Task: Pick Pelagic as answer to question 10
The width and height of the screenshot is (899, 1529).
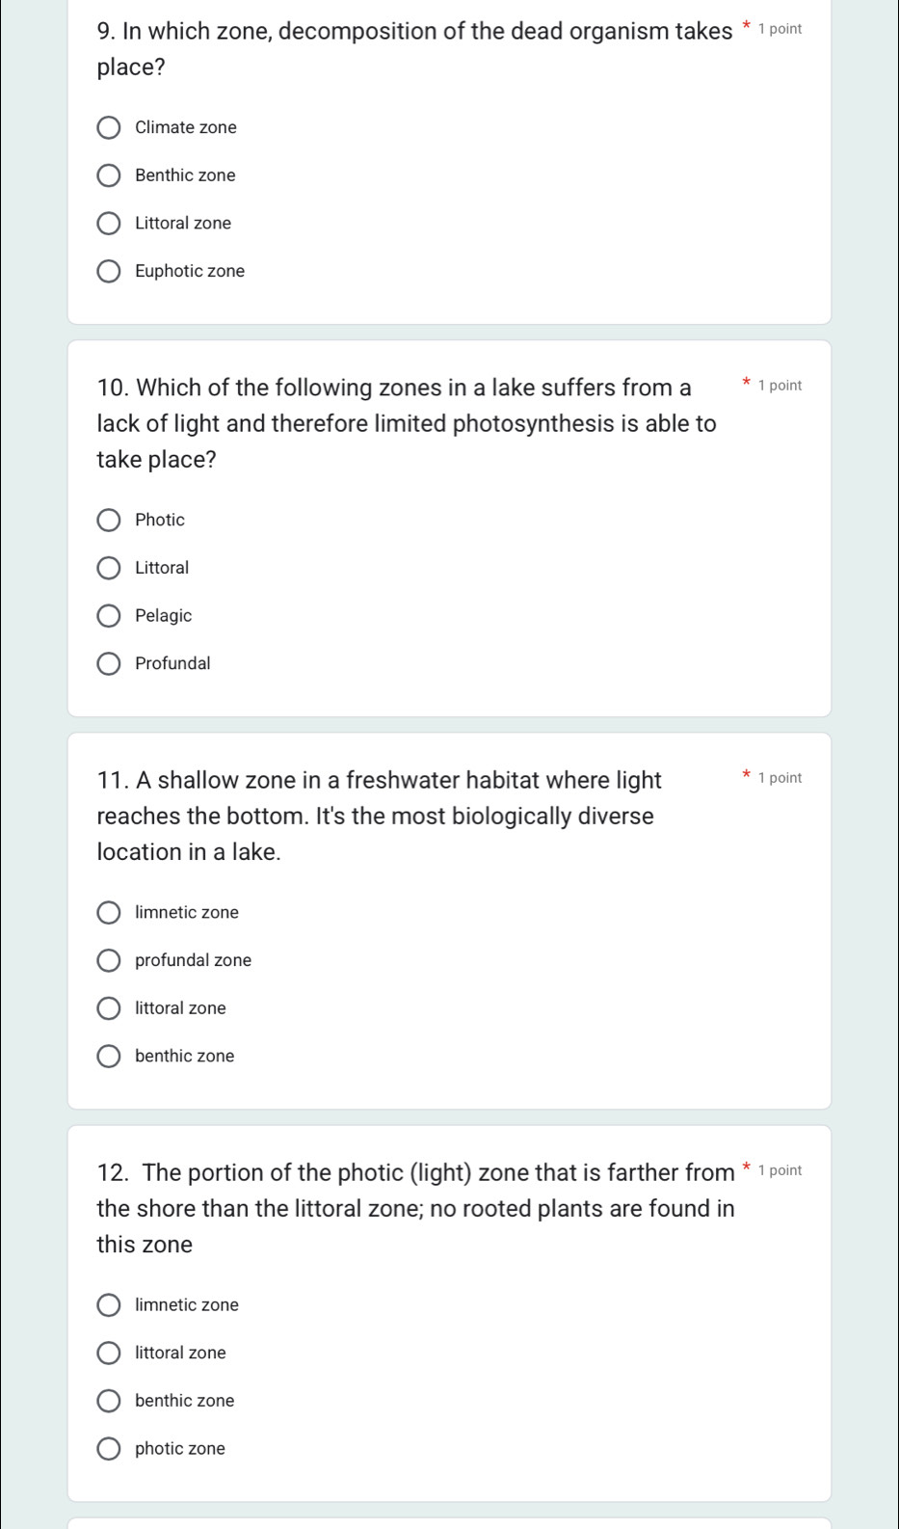Action: [109, 616]
